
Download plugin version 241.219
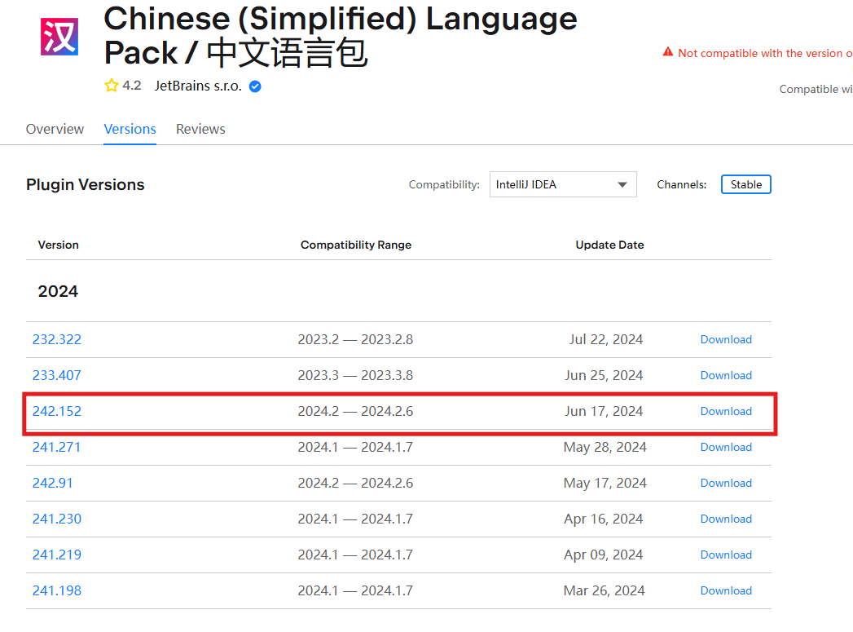pyautogui.click(x=726, y=555)
